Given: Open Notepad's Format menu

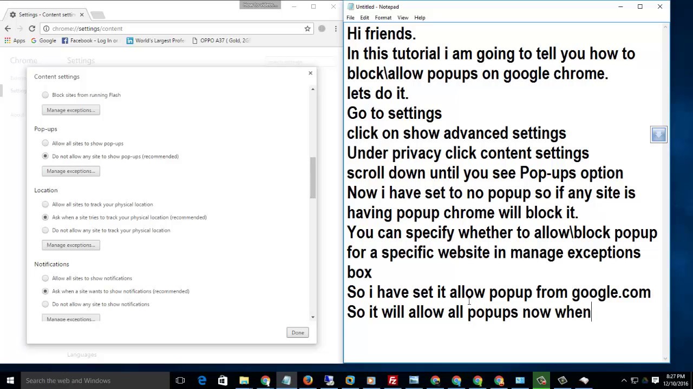Looking at the screenshot, I should (383, 18).
